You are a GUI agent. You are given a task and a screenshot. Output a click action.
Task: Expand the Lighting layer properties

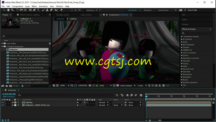pos(13,102)
